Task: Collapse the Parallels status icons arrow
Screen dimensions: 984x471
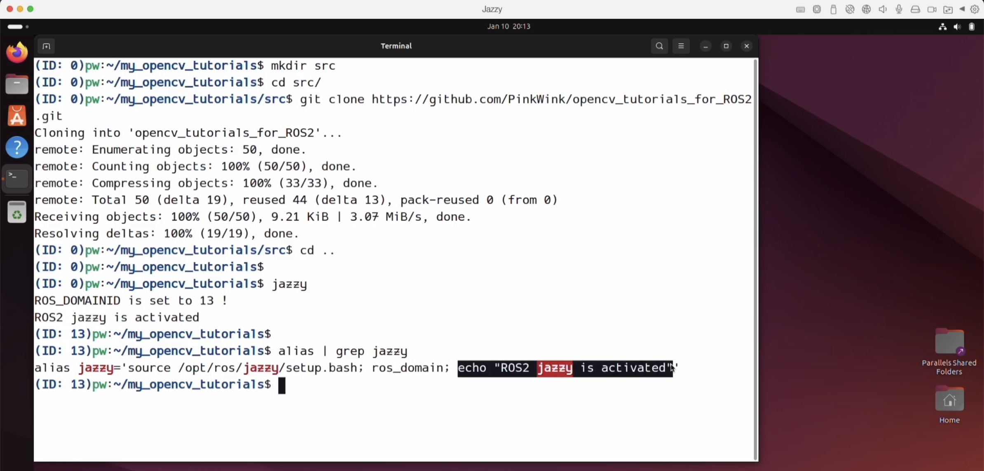Action: tap(962, 9)
